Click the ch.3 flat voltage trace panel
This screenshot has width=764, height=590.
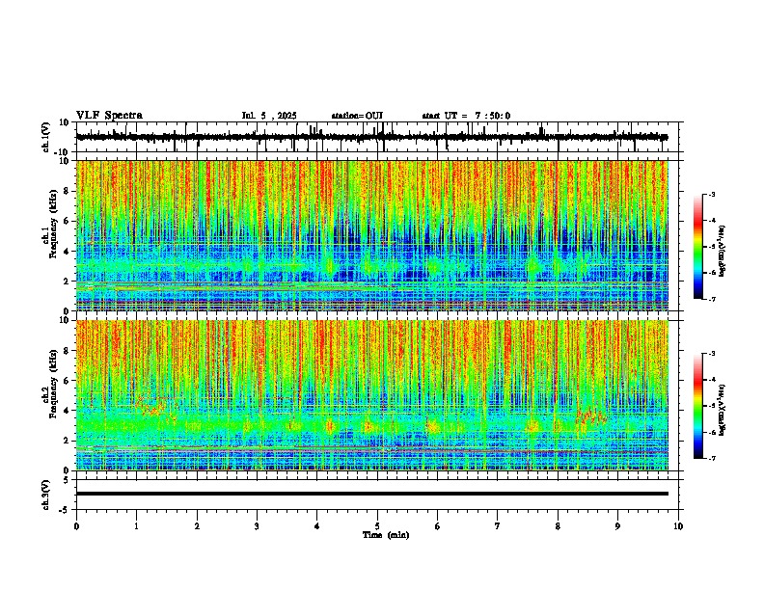pos(377,495)
